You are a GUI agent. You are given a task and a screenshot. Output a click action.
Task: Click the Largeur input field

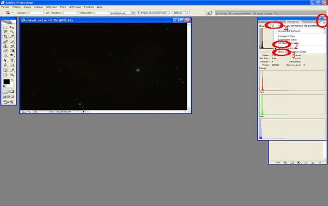pyautogui.click(x=36, y=13)
